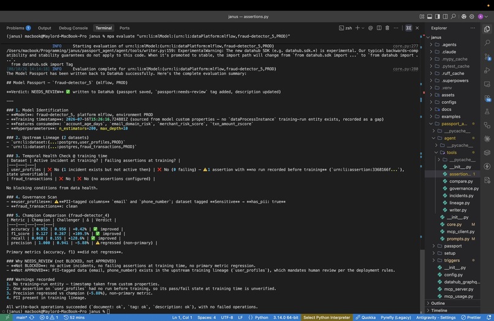494x321 pixels.
Task: Select the Terminal tab
Action: click(104, 28)
